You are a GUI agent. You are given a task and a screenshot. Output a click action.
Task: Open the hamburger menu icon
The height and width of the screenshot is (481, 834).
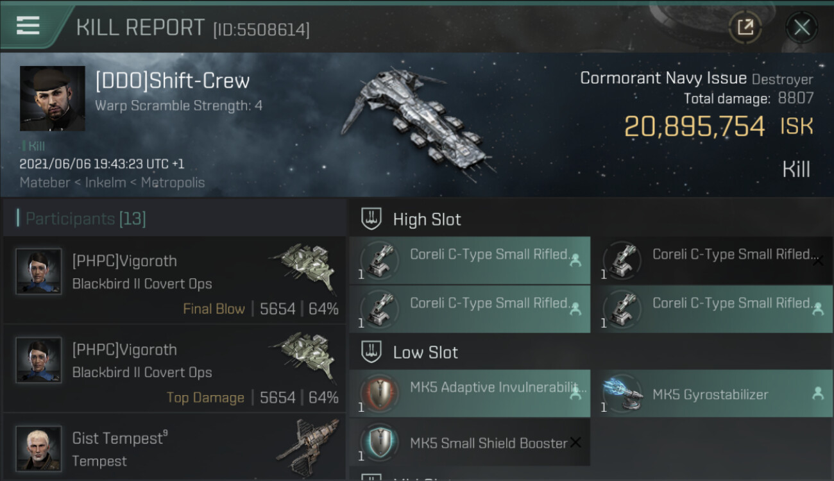[x=28, y=26]
